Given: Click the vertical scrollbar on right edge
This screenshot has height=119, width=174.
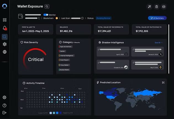Looking at the screenshot, I should [x=169, y=49].
